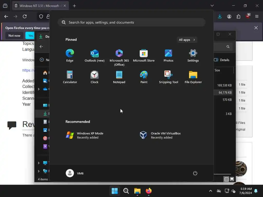Click the Start menu search box
The height and width of the screenshot is (197, 263).
131,23
